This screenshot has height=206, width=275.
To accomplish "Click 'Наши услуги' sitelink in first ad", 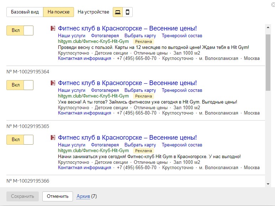I will pos(72,36).
